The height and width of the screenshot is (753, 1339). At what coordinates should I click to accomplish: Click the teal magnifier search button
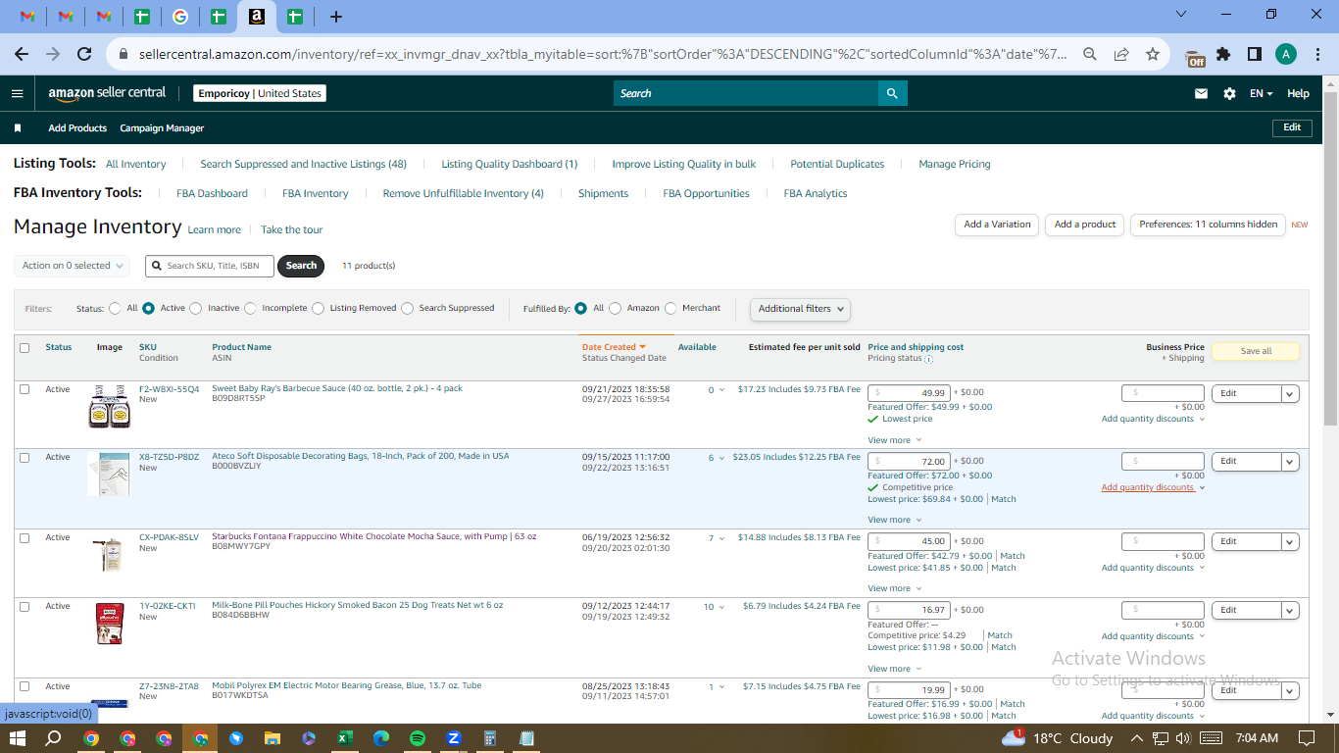click(x=892, y=93)
